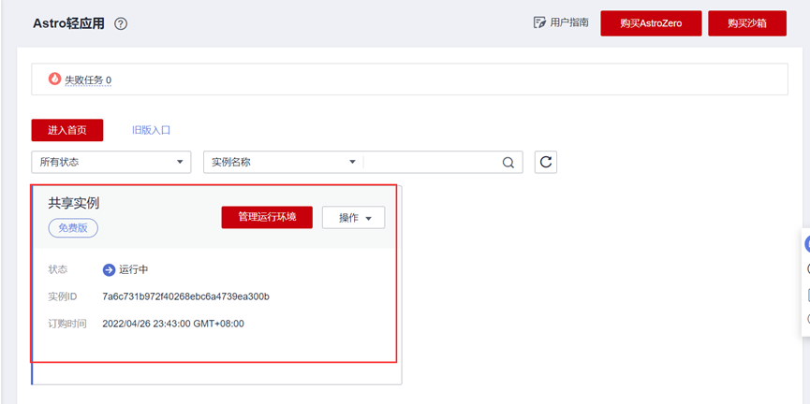Click the refresh list icon button
The width and height of the screenshot is (810, 404).
click(546, 162)
